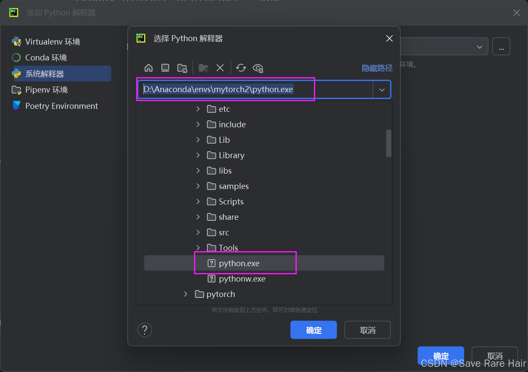Click the browse '...' button

(501, 46)
